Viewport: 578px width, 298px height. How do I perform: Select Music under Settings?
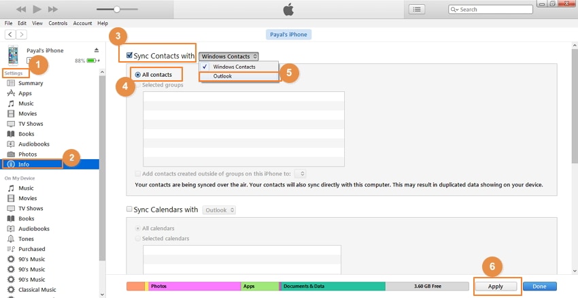click(26, 103)
